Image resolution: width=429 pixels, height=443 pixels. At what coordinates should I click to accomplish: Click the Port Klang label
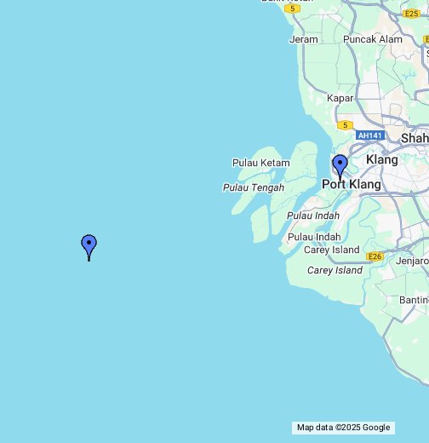352,184
